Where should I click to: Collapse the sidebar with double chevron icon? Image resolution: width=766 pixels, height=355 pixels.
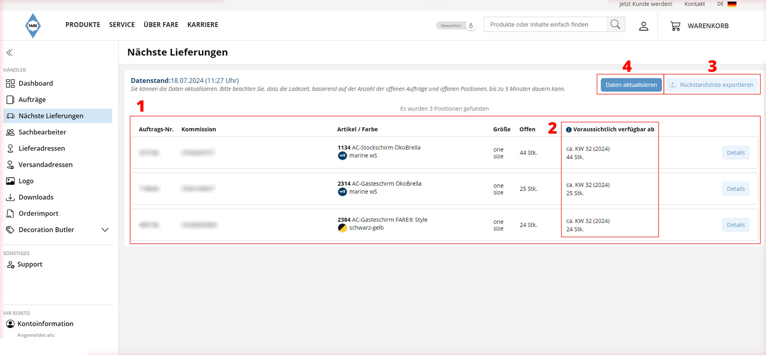pyautogui.click(x=10, y=52)
